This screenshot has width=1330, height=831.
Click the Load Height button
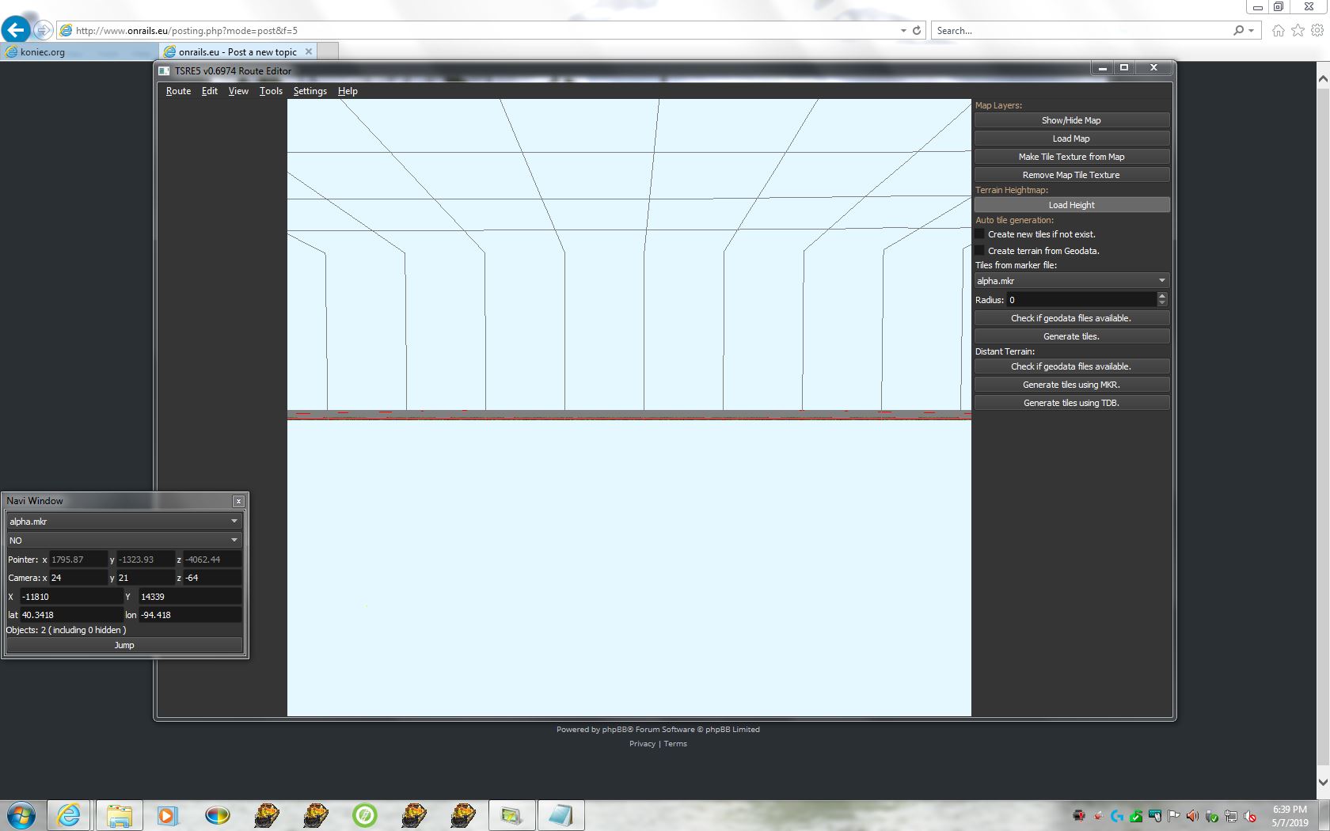coord(1072,205)
